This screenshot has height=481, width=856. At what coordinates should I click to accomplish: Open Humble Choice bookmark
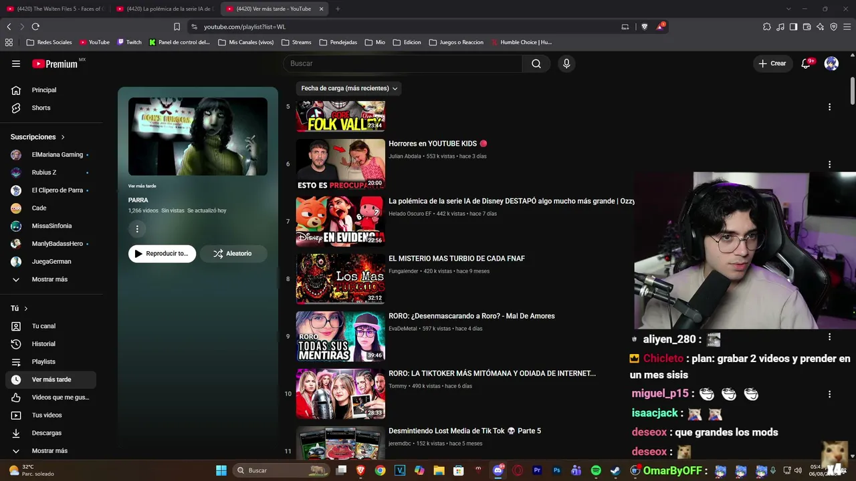click(x=522, y=42)
